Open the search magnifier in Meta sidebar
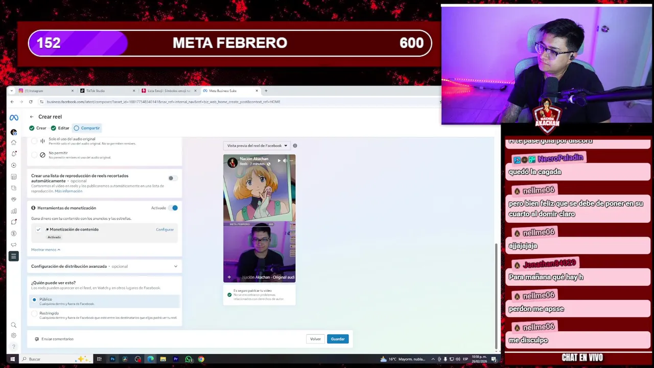 pos(14,325)
